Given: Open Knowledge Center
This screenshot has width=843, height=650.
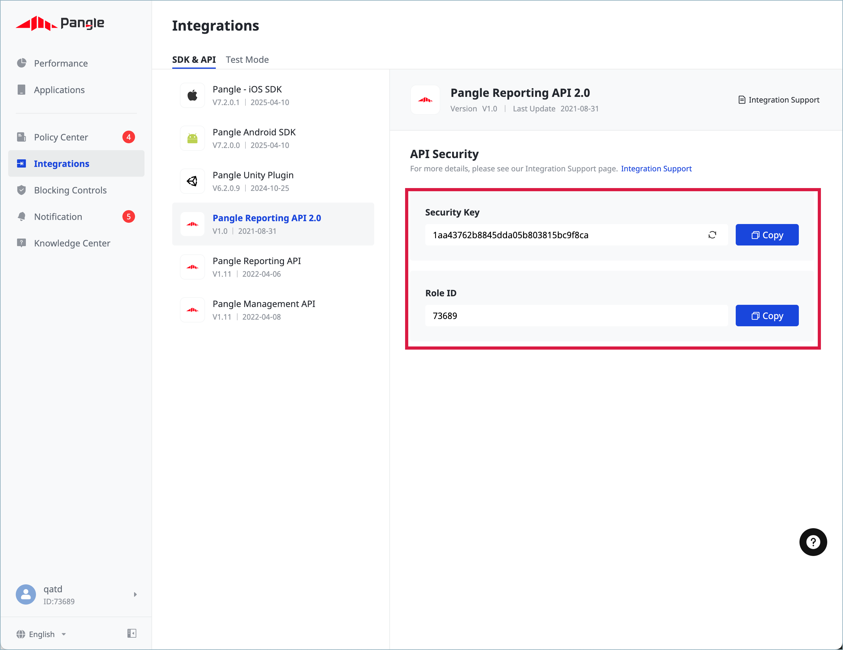Looking at the screenshot, I should point(76,243).
